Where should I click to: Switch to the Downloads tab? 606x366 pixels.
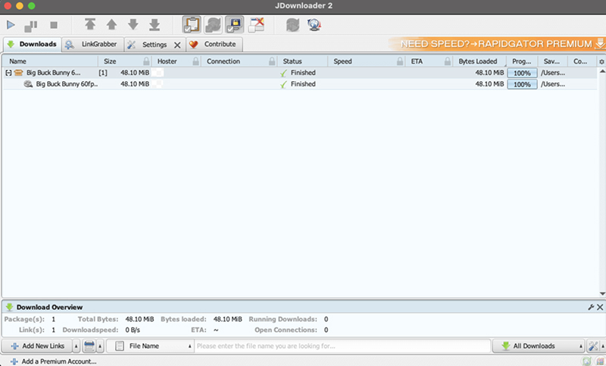[x=32, y=45]
